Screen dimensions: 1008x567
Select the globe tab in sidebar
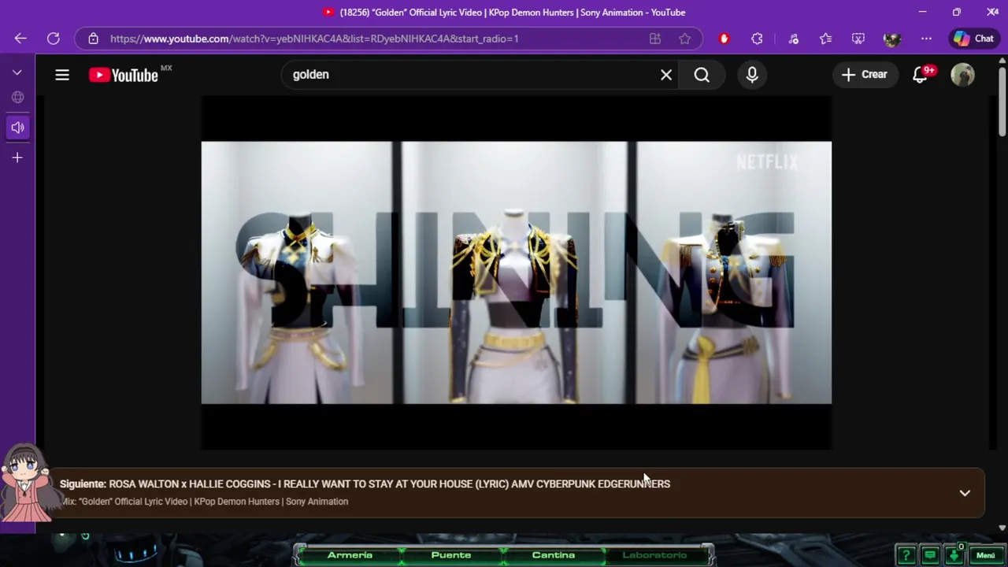(x=17, y=98)
